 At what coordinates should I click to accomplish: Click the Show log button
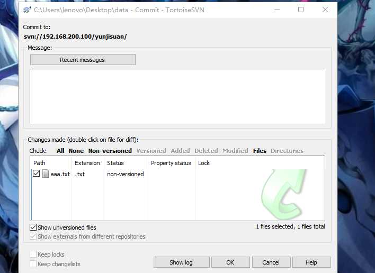(182, 262)
